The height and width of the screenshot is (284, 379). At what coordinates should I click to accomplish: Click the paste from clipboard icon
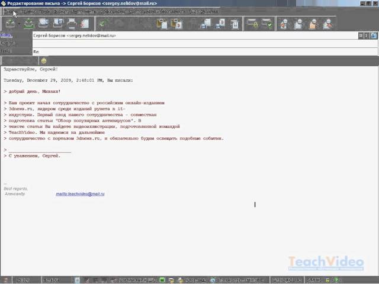click(176, 24)
